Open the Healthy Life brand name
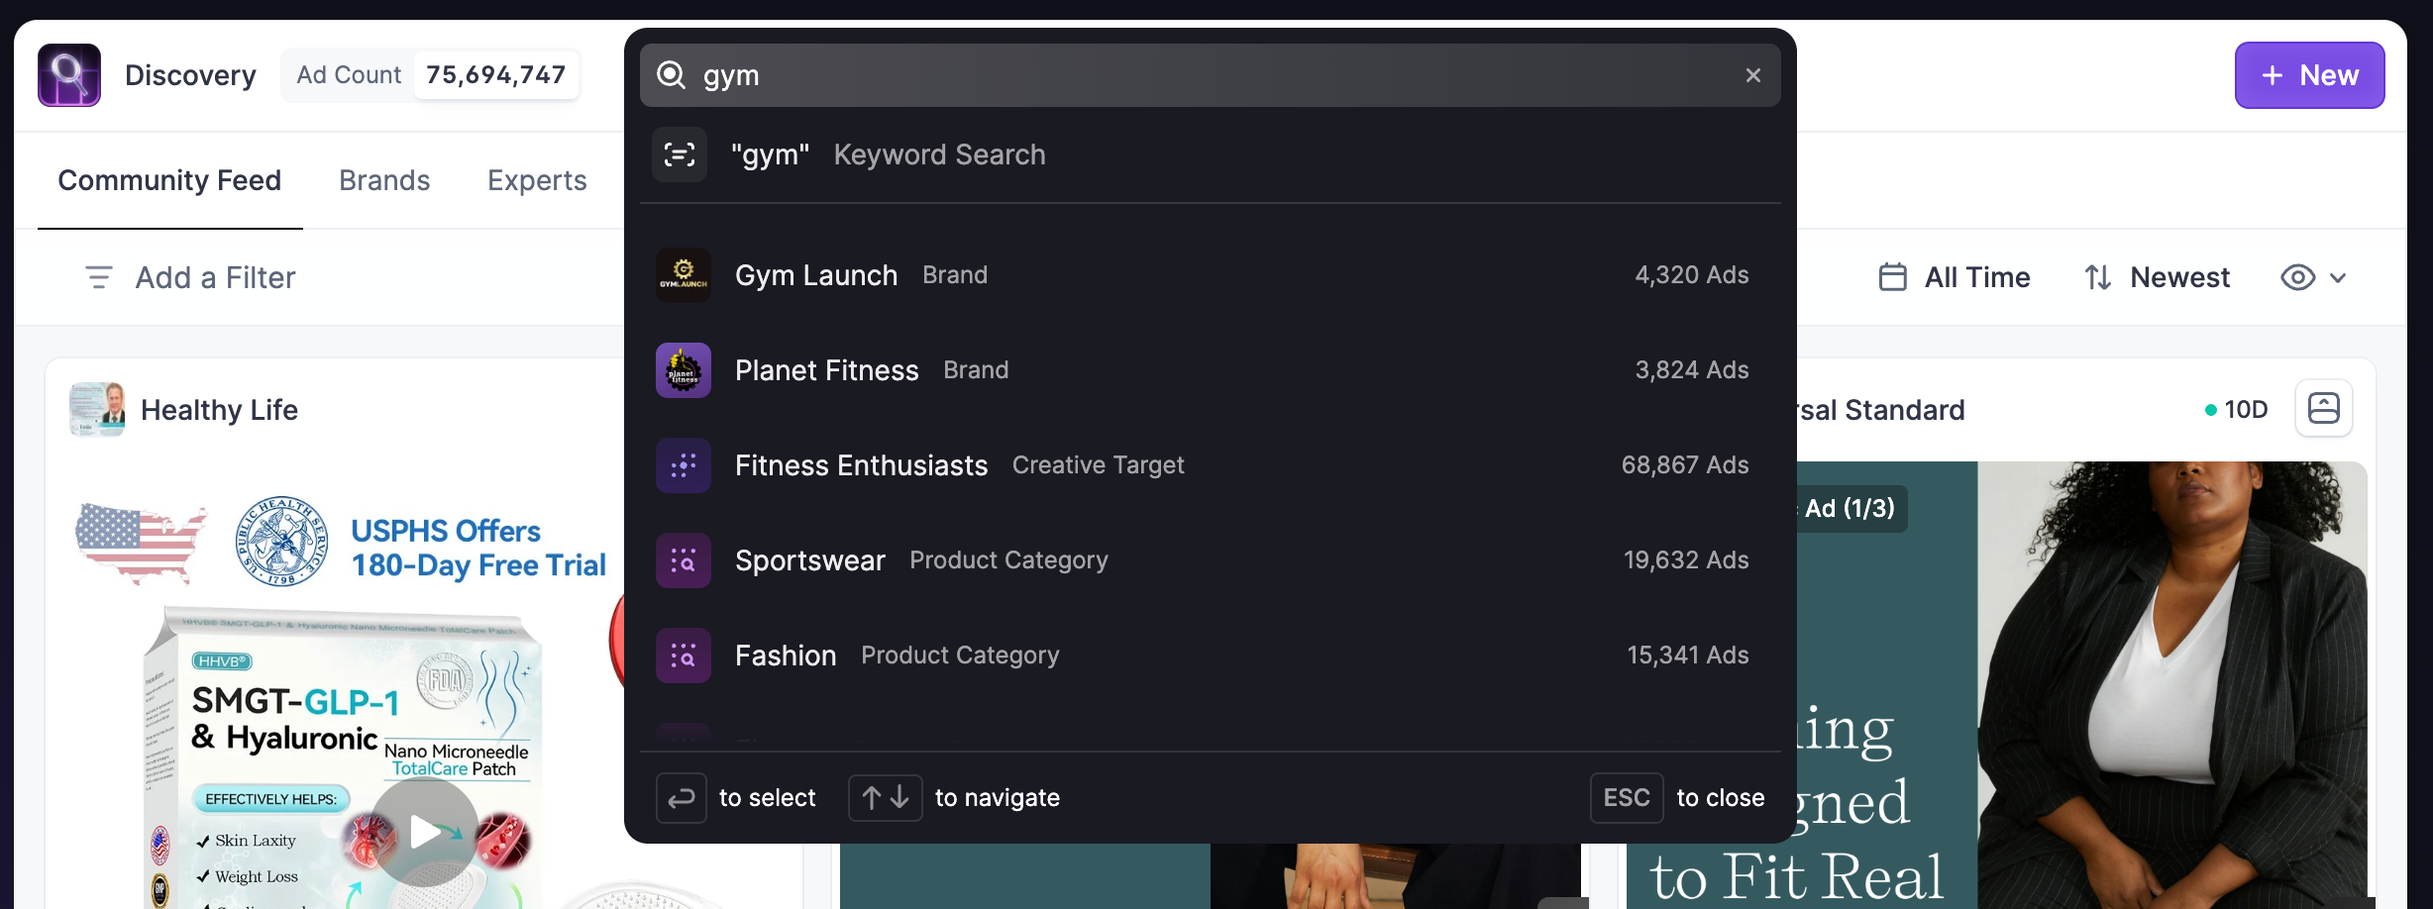Screen dimensions: 2433x909 point(219,410)
